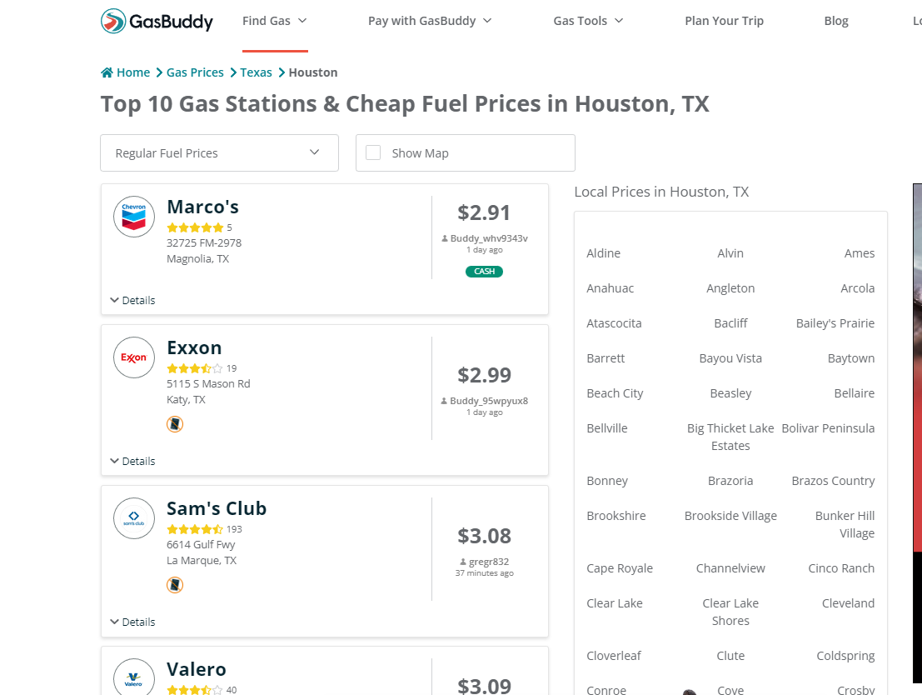Click the orange pay badge under Exxon address

175,424
